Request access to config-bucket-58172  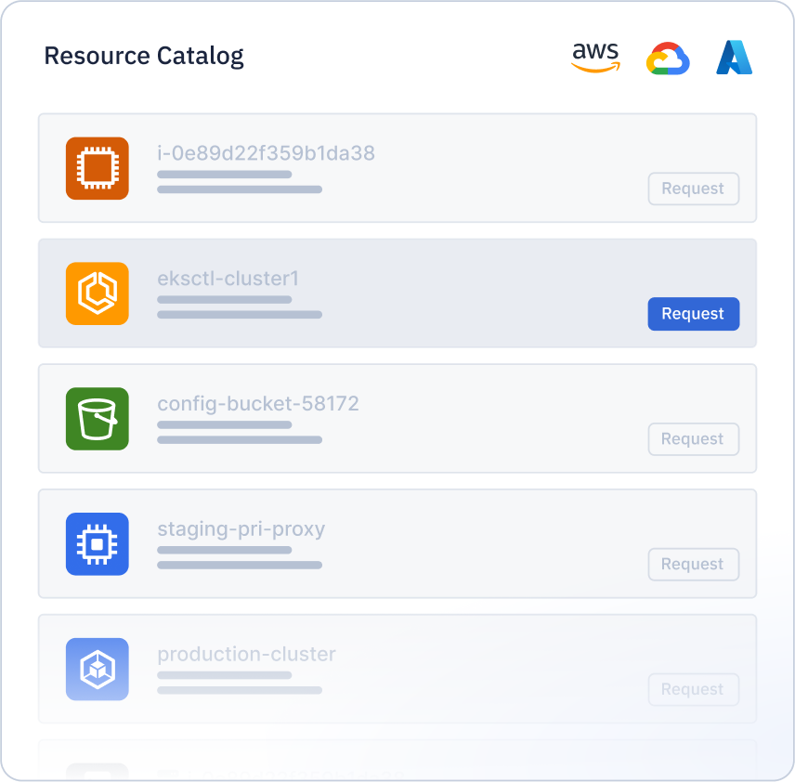coord(694,439)
